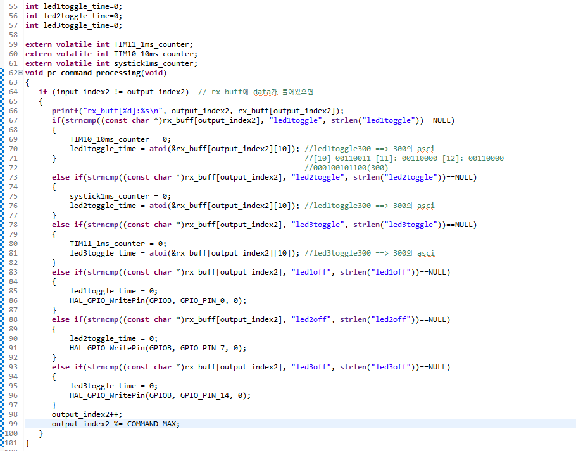Click line number 86 in the gutter
The height and width of the screenshot is (451, 576).
pyautogui.click(x=13, y=300)
